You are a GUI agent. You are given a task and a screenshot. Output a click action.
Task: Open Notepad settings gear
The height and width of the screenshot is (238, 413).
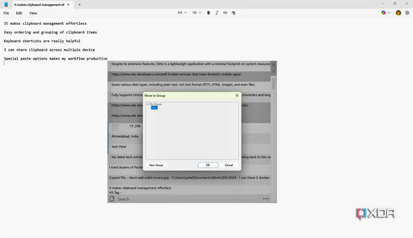pos(407,13)
